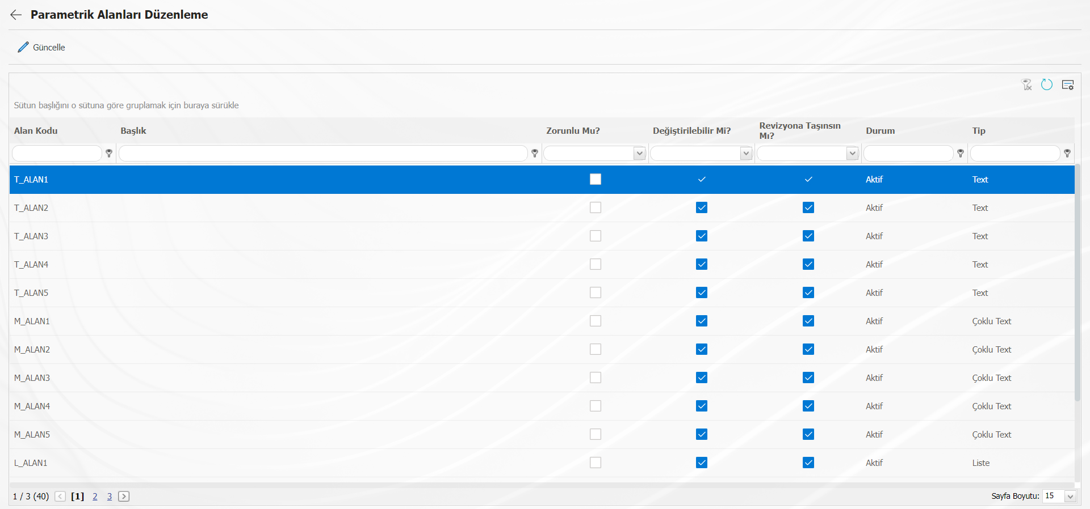Toggle Zorunlu Mu checkbox for T_ALAN5
The width and height of the screenshot is (1090, 509).
coord(596,292)
